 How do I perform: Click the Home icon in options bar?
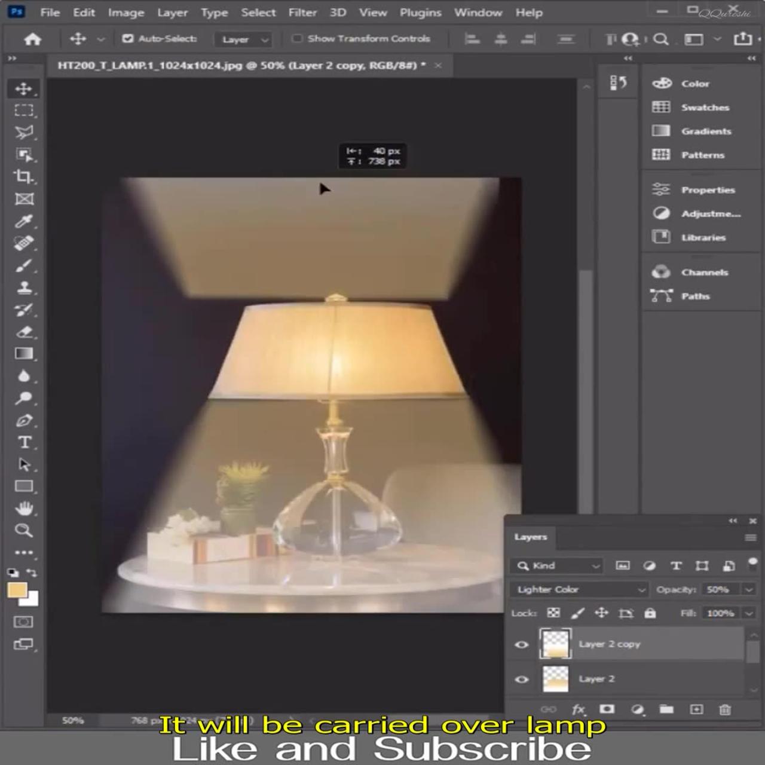32,39
